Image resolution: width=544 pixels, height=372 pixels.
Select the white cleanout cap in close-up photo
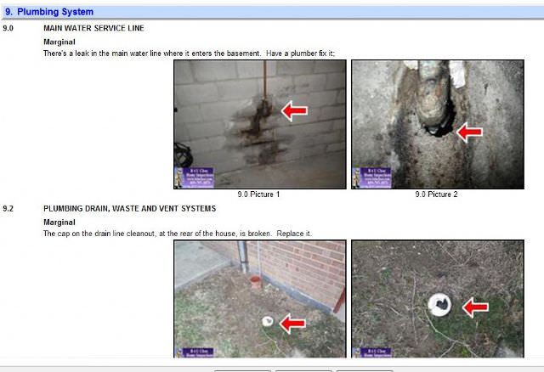tap(441, 305)
